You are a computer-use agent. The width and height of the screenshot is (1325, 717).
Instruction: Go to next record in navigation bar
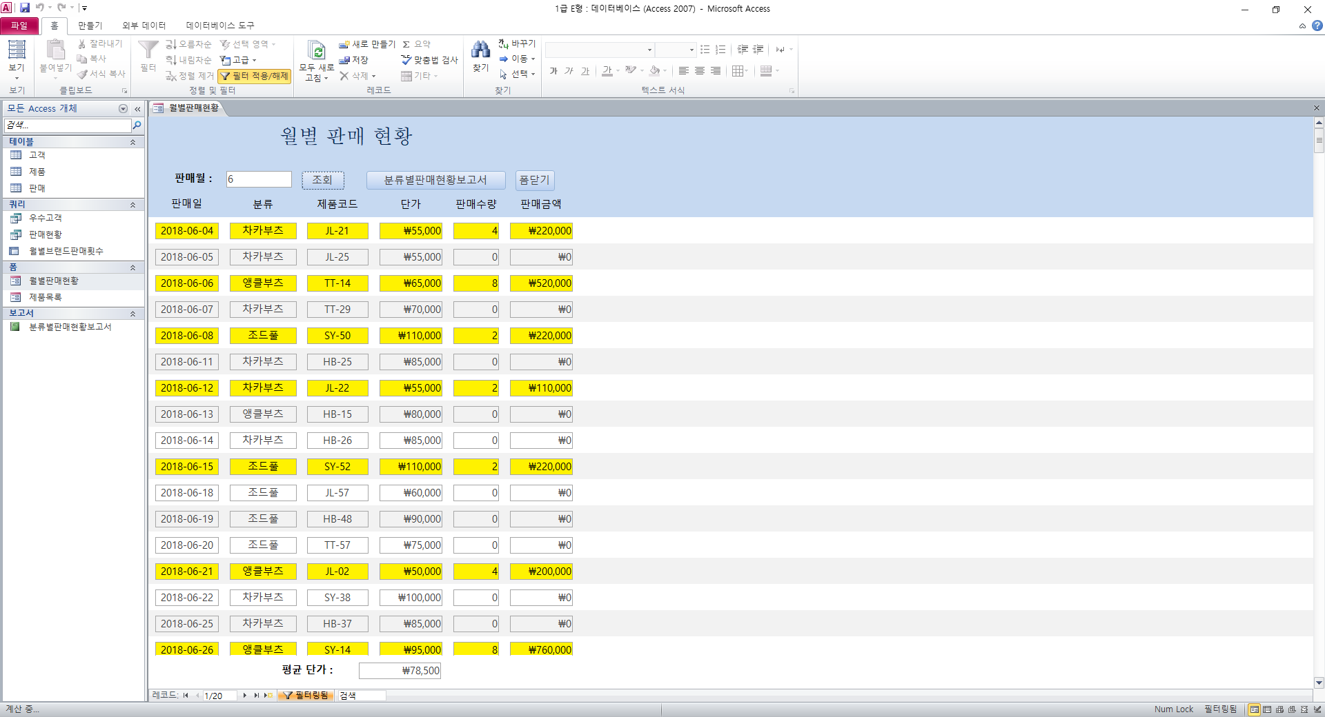coord(245,696)
